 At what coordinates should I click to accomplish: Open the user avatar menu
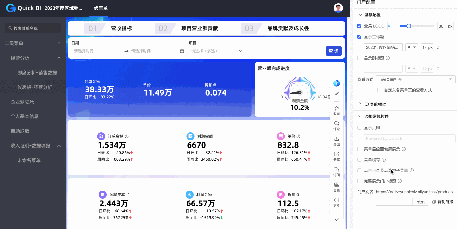click(x=338, y=8)
